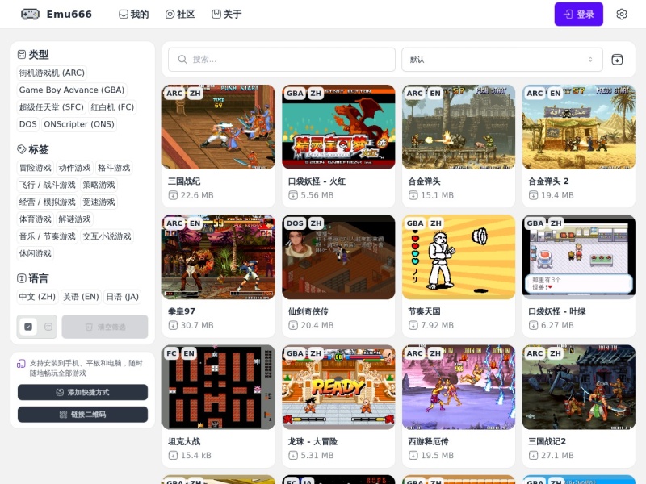The image size is (646, 484).
Task: Open the 坦克大战 game thumbnail
Action: 218,387
